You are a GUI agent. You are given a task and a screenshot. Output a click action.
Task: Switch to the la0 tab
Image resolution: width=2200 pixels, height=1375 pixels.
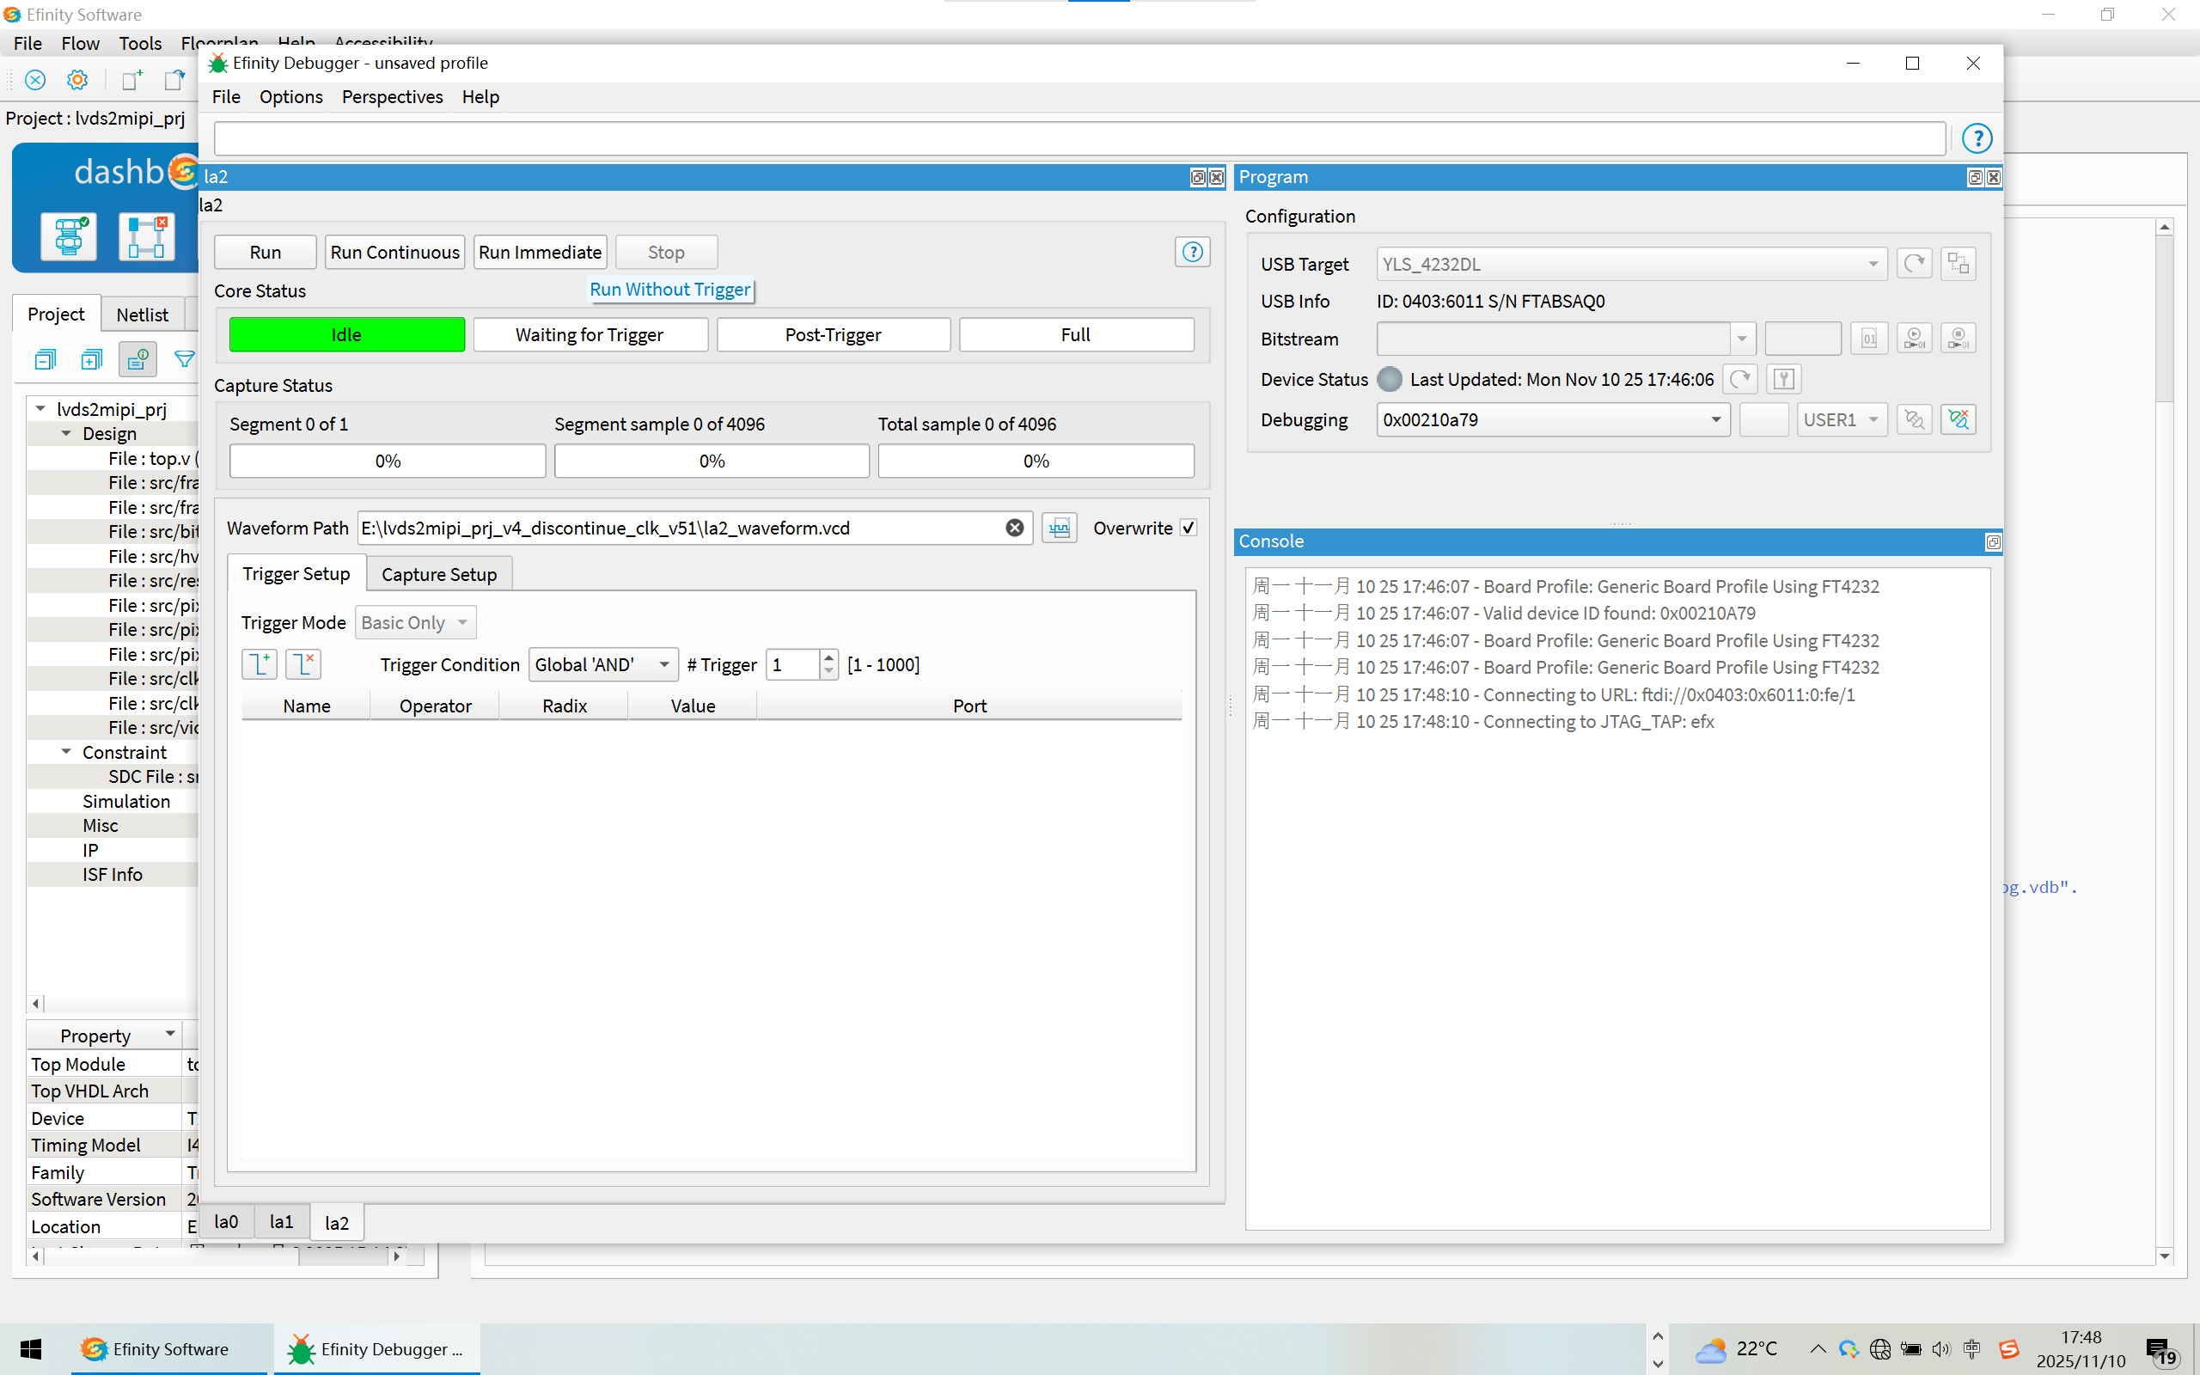click(x=225, y=1222)
